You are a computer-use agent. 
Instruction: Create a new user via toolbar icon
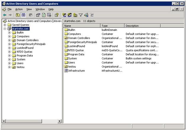64,15
